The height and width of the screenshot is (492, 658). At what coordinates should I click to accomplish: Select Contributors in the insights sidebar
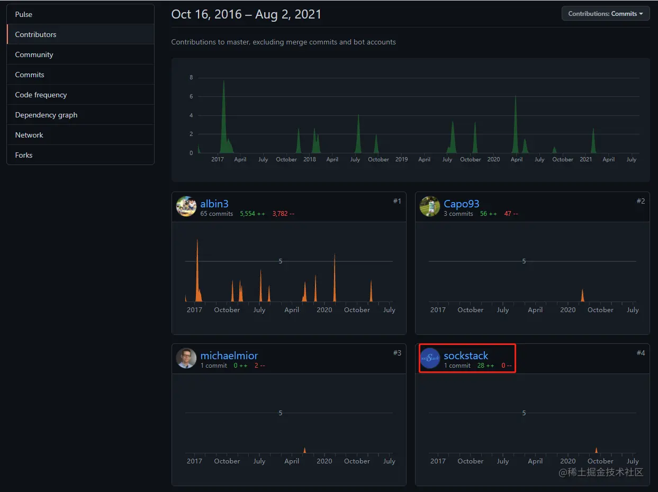[80, 34]
